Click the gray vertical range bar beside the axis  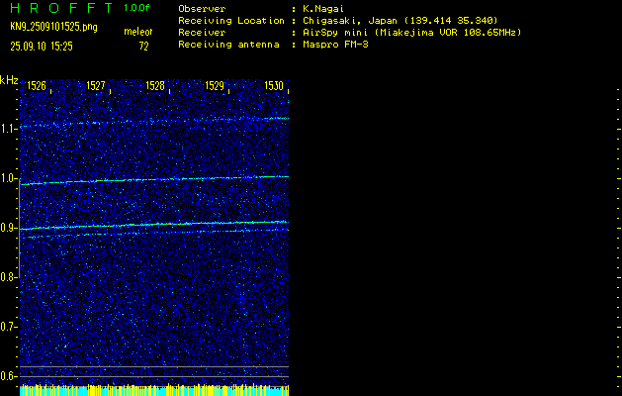tap(20, 228)
